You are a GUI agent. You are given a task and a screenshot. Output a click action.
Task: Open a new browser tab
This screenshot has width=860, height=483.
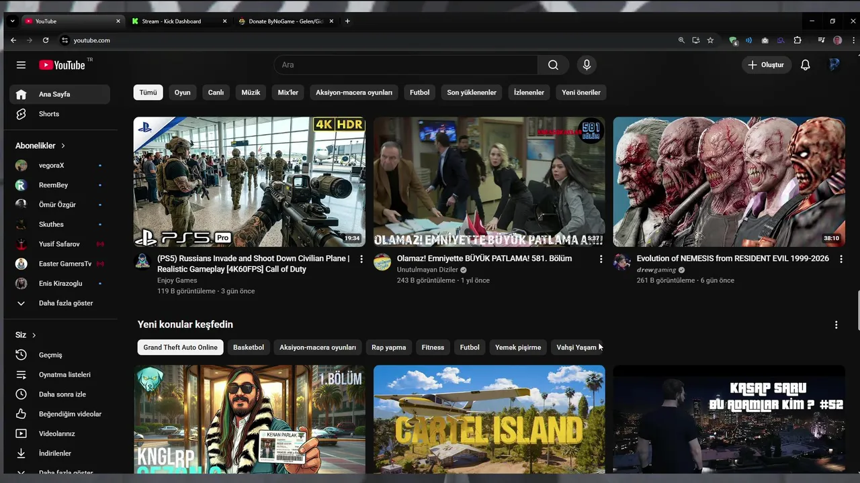click(347, 21)
